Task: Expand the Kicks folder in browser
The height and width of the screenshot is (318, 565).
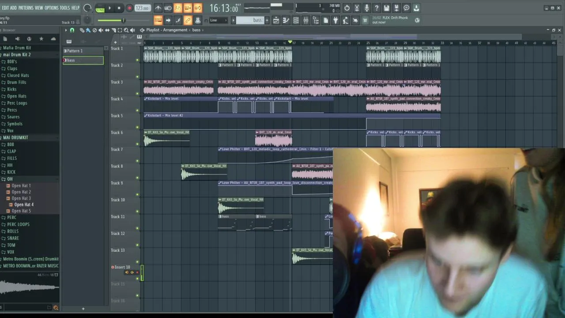Action: coord(12,89)
